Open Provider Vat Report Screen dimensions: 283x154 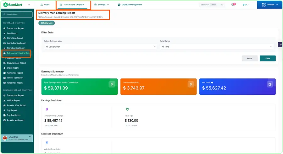[x=15, y=120]
